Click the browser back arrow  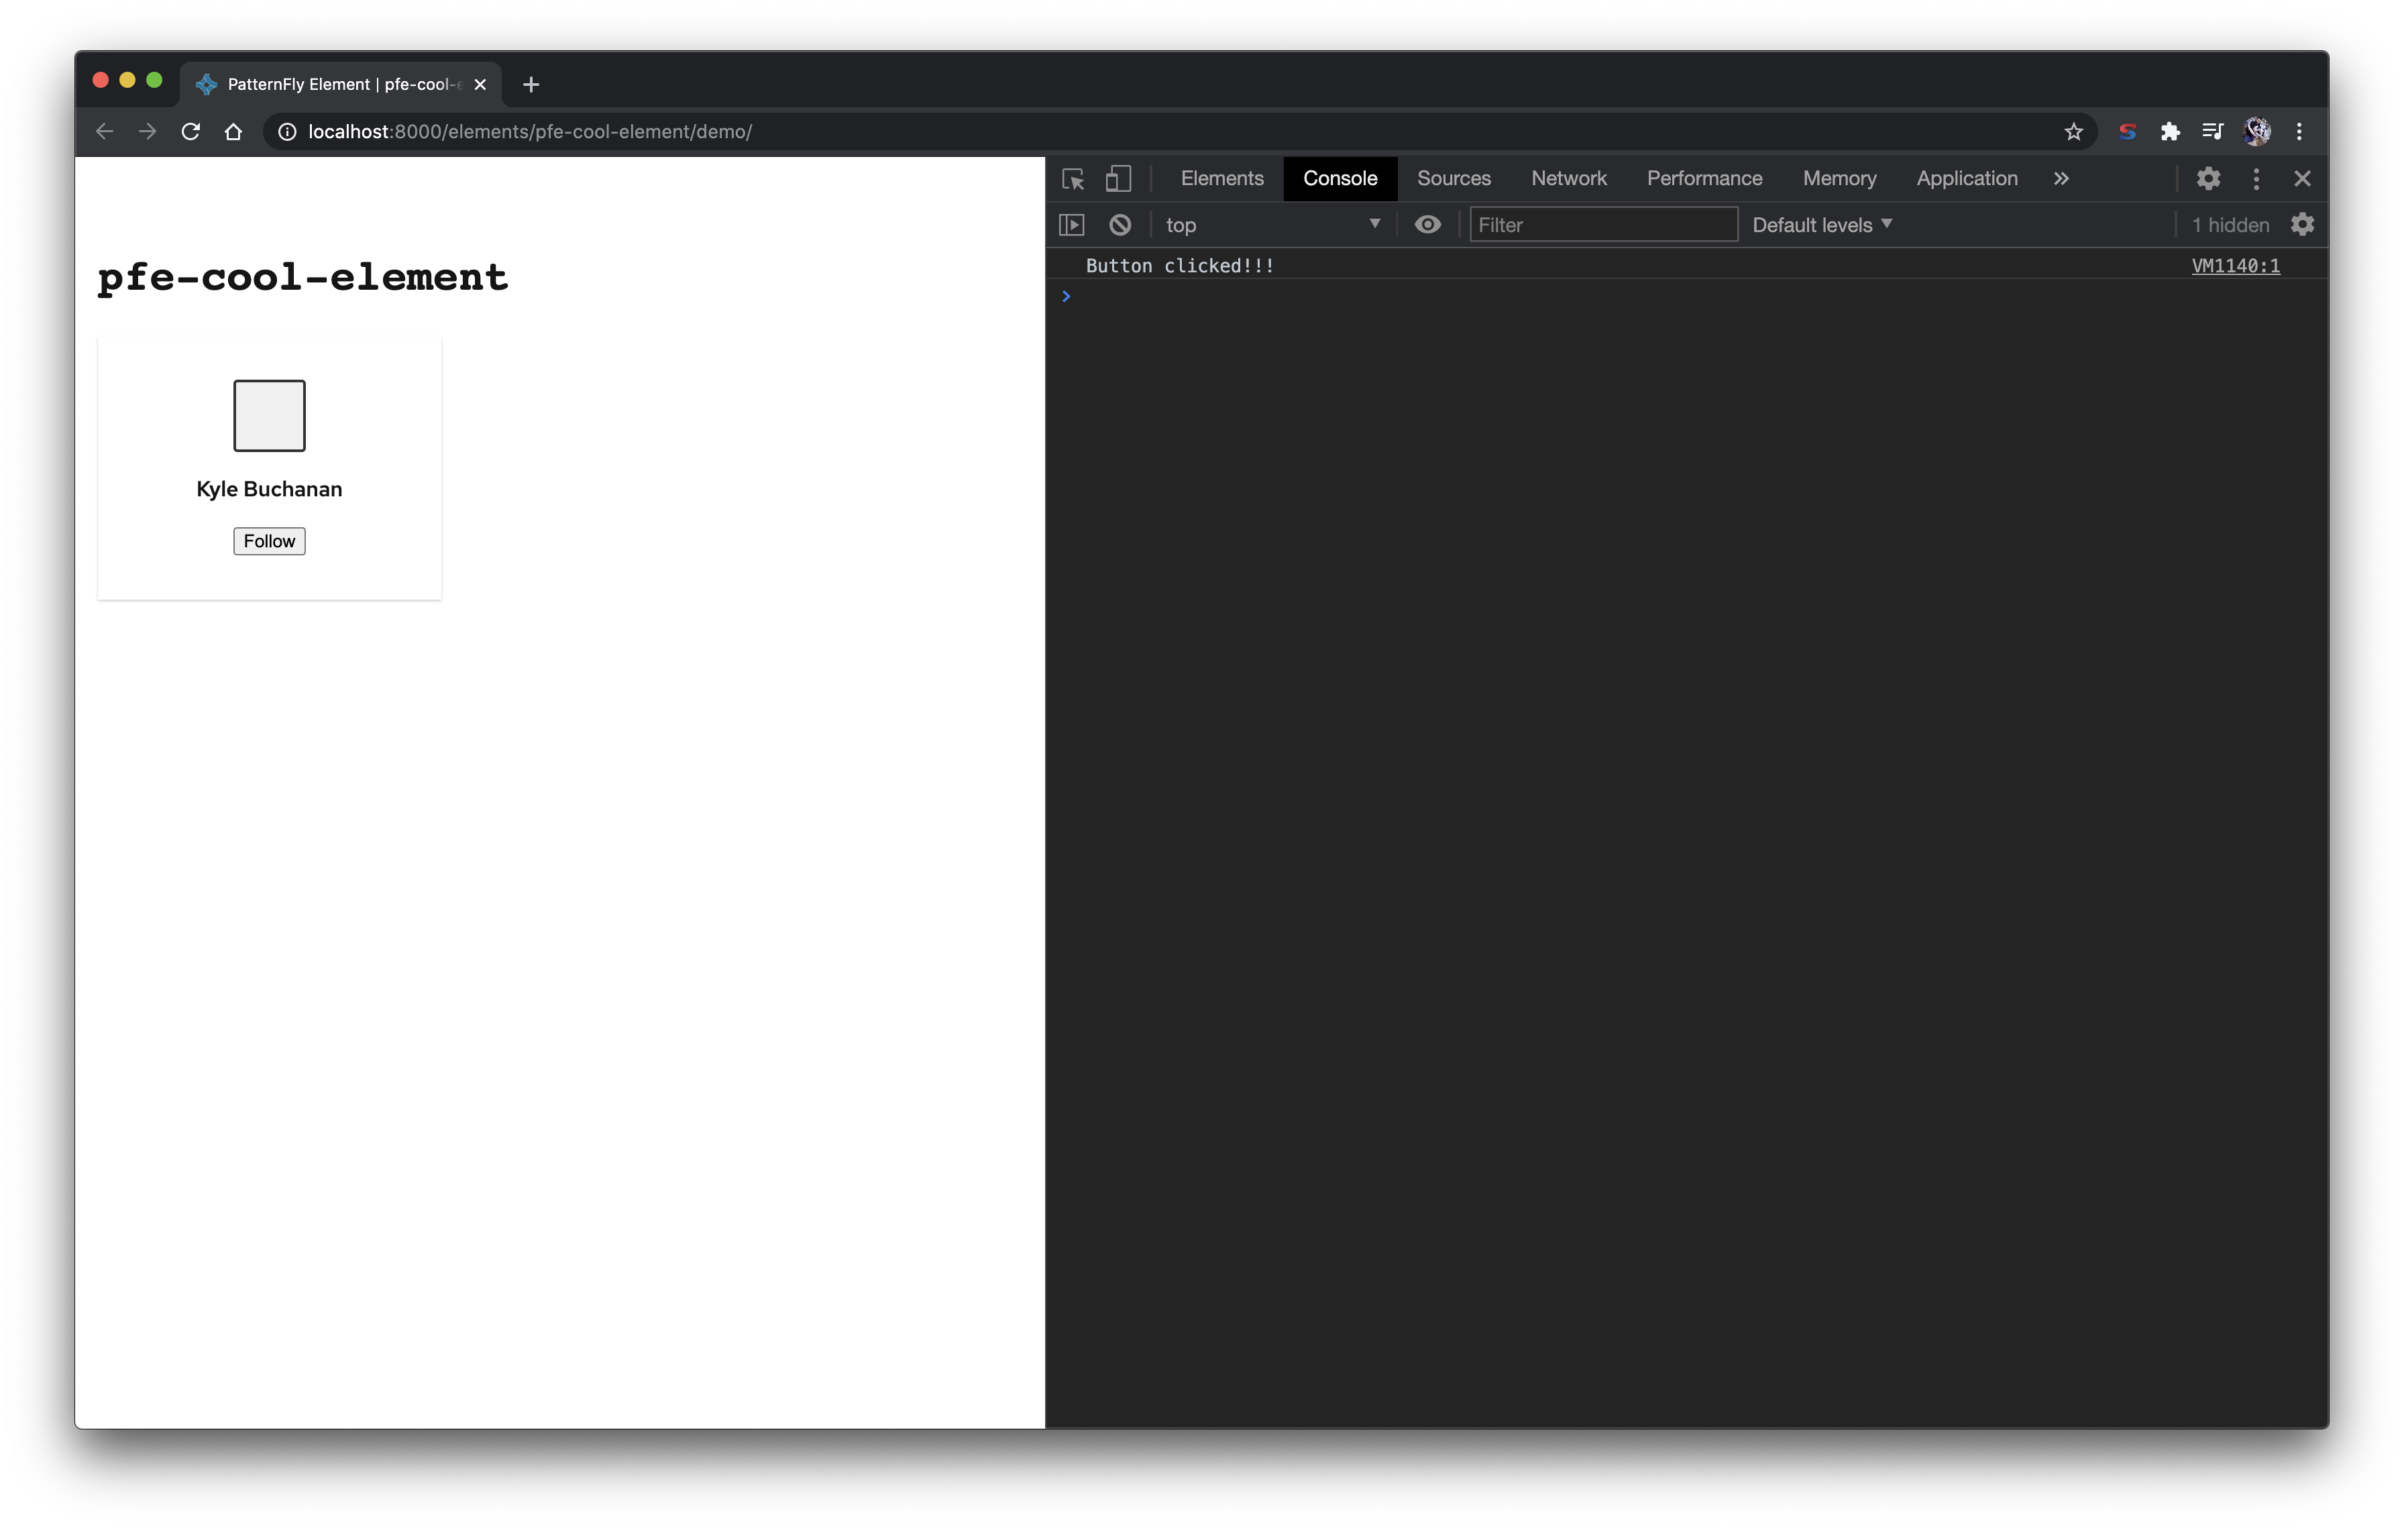(104, 131)
